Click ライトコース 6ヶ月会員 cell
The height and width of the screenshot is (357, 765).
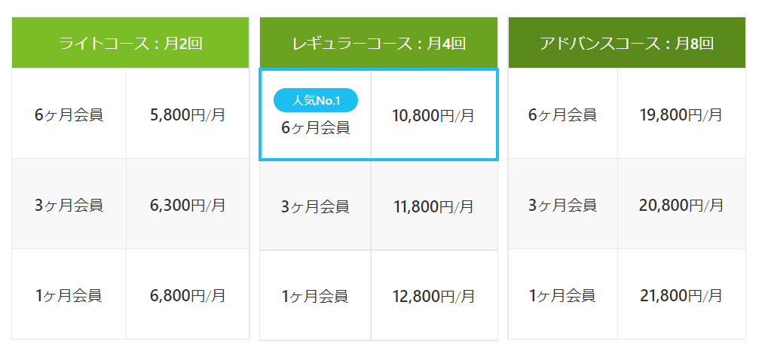(69, 114)
